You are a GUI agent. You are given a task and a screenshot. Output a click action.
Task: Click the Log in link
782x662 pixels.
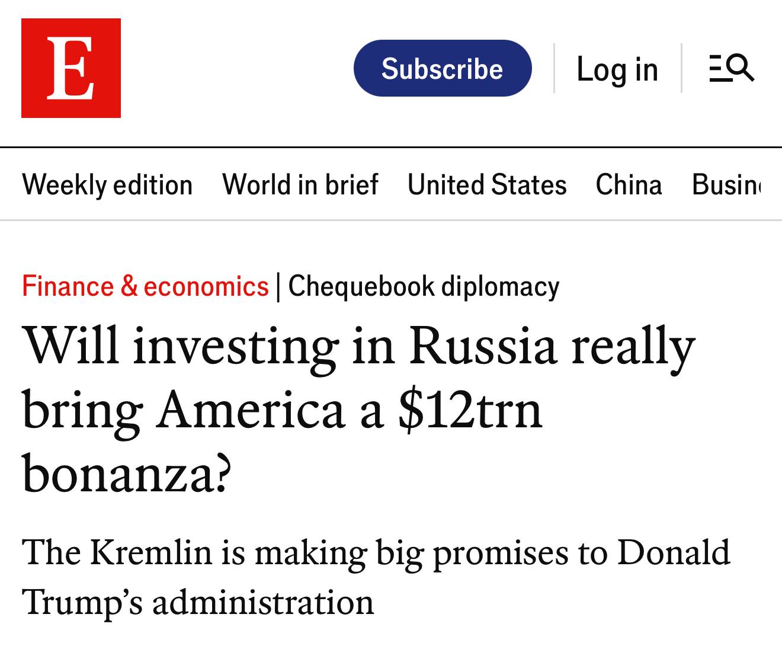click(x=617, y=69)
